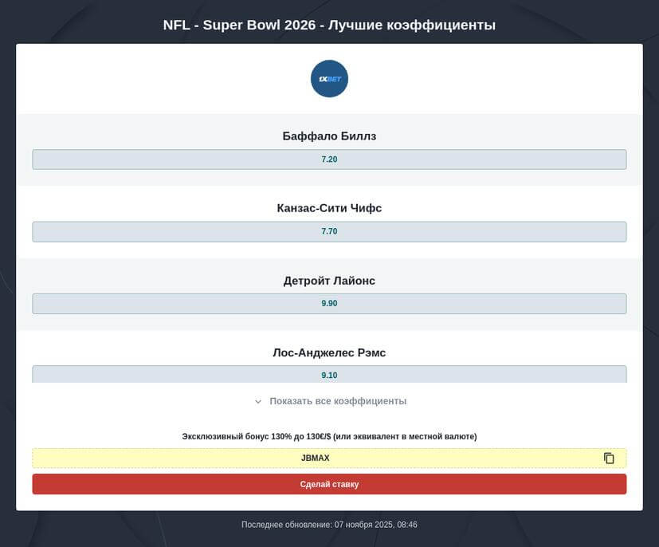Expand Показать все коэффициенты list
Image resolution: width=659 pixels, height=547 pixels.
click(338, 401)
